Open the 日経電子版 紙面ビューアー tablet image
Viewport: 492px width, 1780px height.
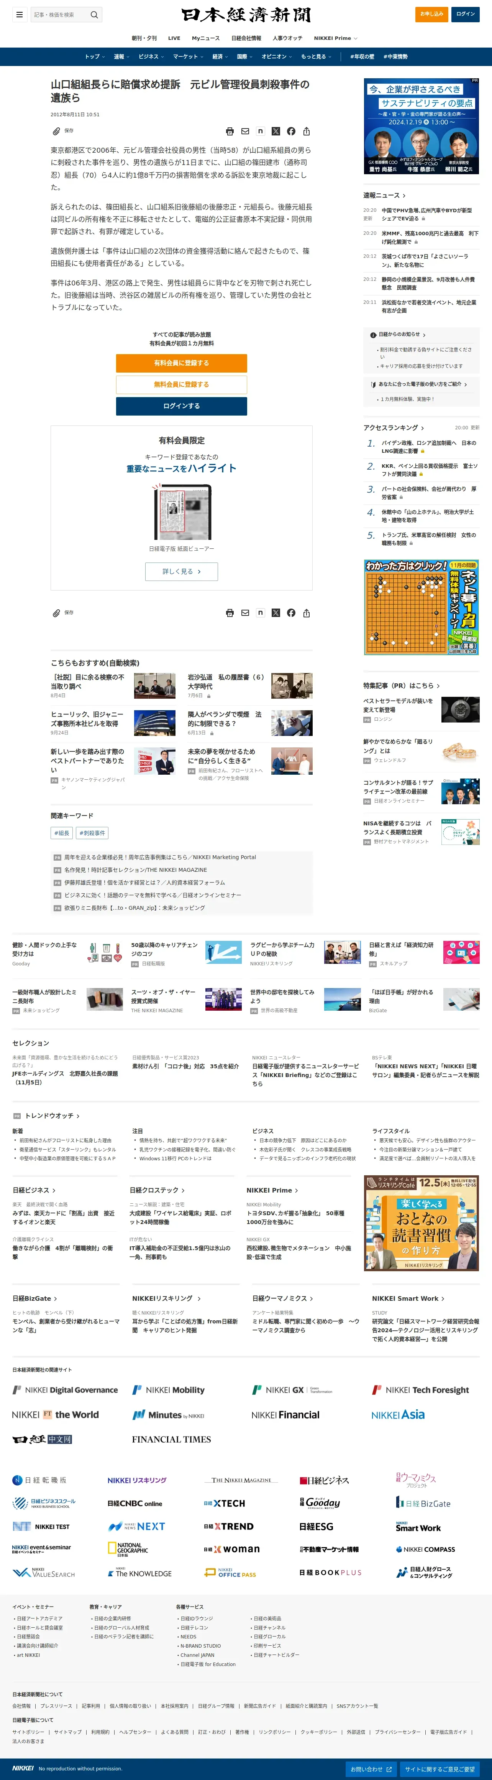[182, 511]
